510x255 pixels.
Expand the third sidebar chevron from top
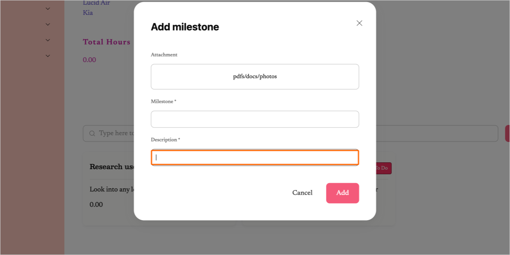48,40
